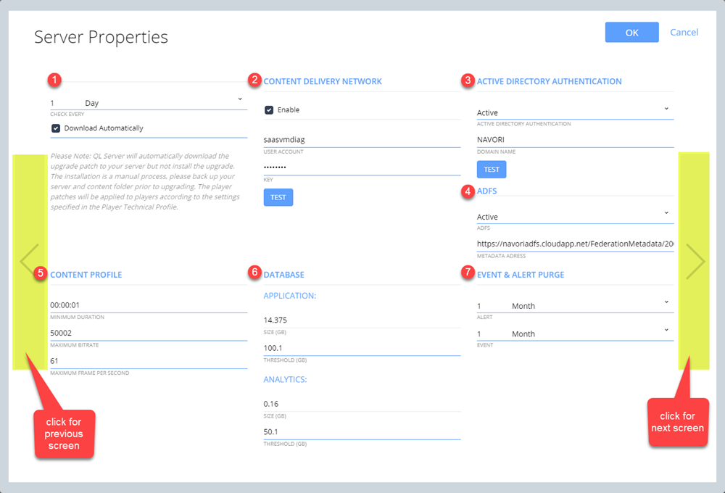The height and width of the screenshot is (493, 725).
Task: Click the right arrow for next screen
Action: 695,261
